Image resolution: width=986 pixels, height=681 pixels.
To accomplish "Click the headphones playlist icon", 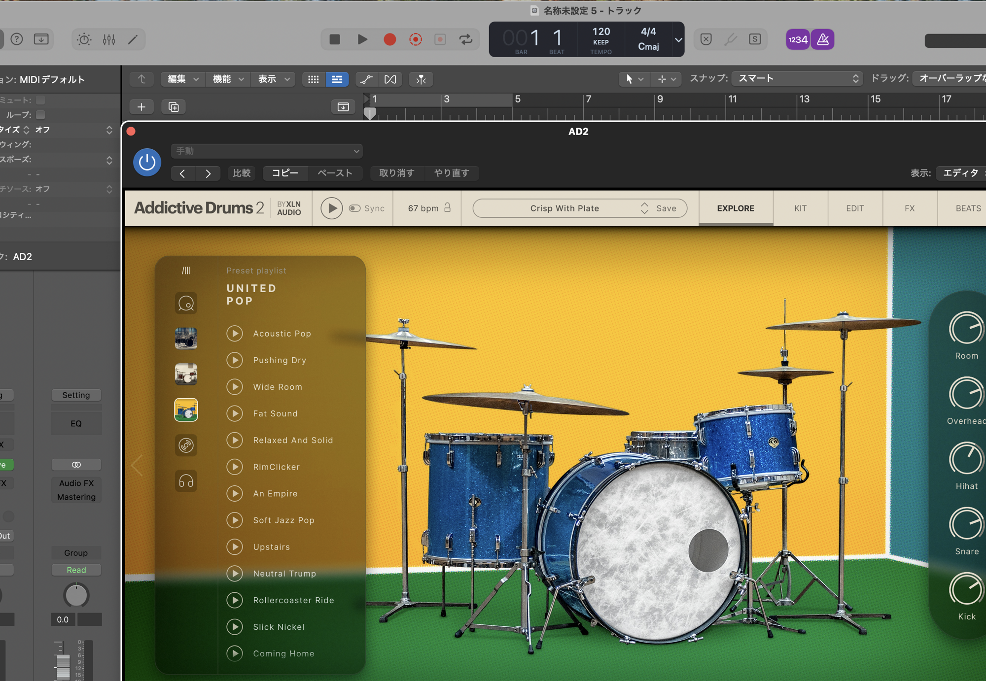I will (x=186, y=481).
